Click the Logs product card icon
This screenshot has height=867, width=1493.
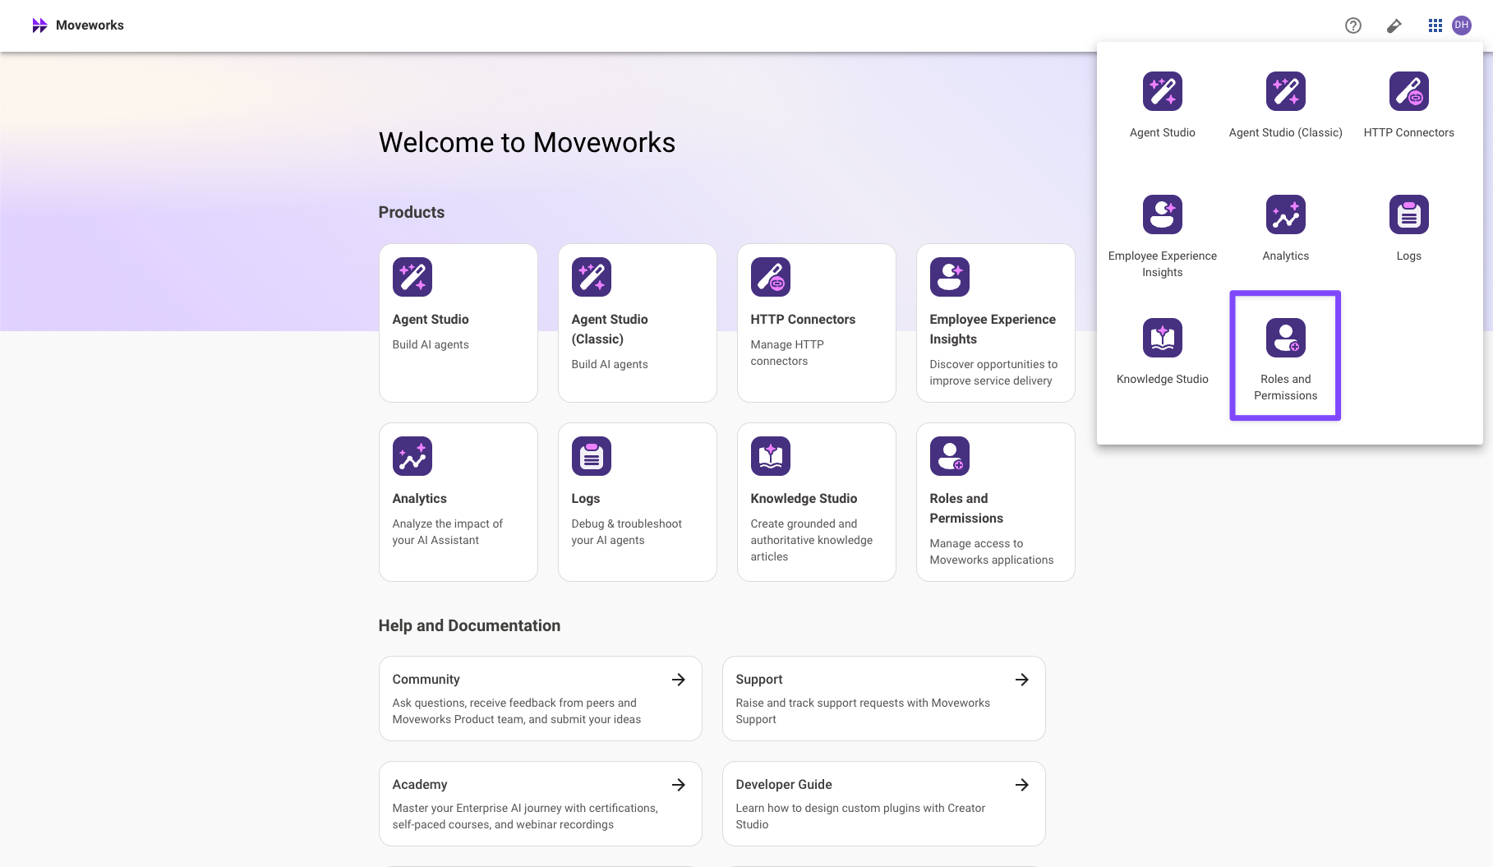coord(592,456)
